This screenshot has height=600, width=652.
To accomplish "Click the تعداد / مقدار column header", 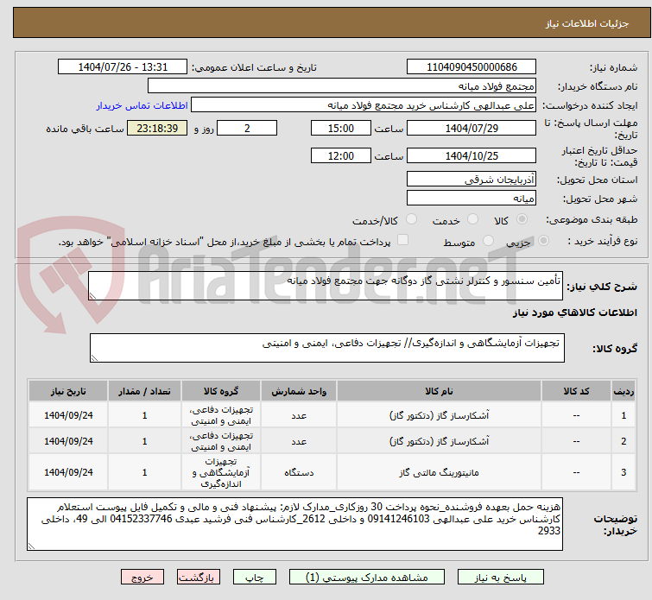I will tap(144, 391).
